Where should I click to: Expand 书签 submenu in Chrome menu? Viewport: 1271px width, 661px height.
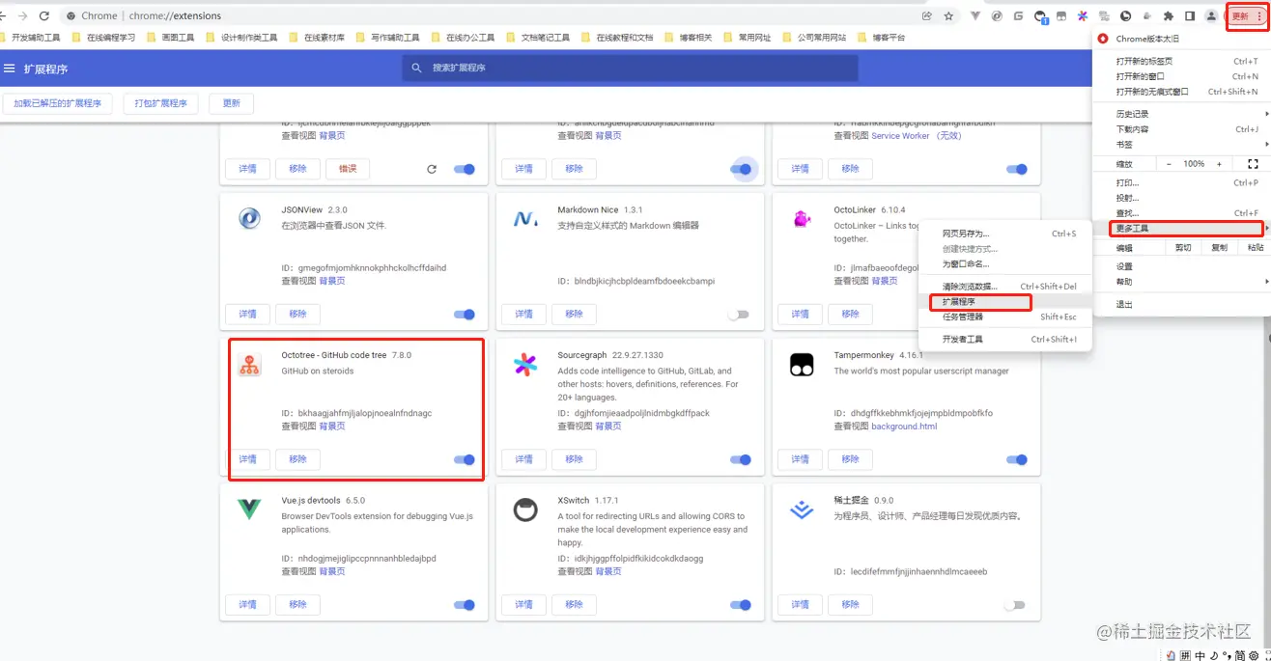click(x=1180, y=145)
